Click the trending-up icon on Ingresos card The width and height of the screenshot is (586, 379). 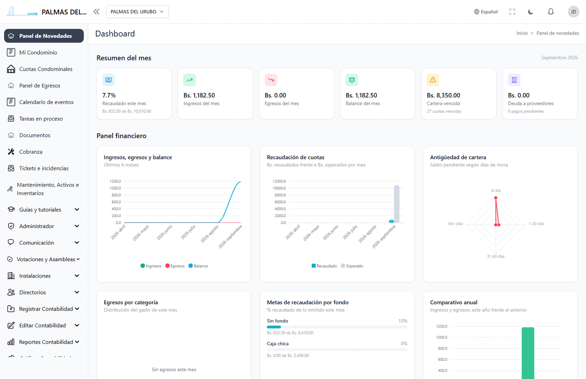pyautogui.click(x=189, y=80)
